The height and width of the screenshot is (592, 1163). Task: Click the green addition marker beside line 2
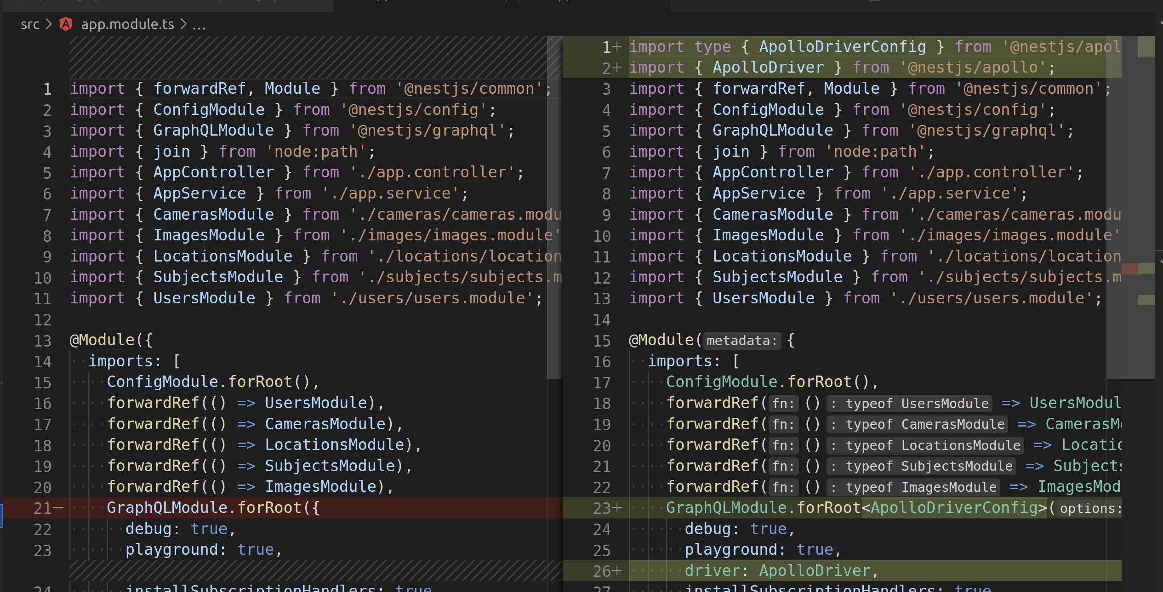tap(618, 67)
